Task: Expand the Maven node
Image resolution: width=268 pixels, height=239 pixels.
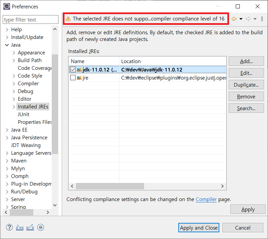Action: click(7, 161)
